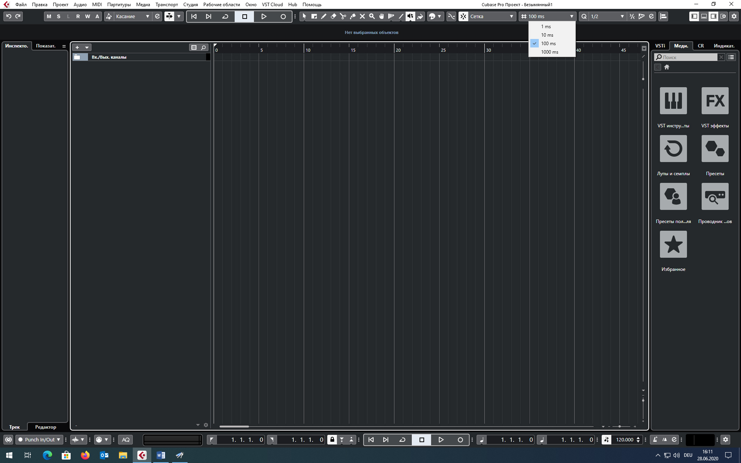Viewport: 741px width, 463px height.
Task: Adjust the horizontal zoom slider
Action: coord(619,426)
